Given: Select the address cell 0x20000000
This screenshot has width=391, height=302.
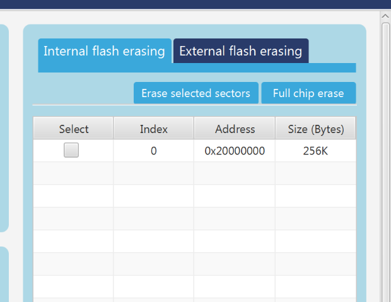Looking at the screenshot, I should (235, 151).
